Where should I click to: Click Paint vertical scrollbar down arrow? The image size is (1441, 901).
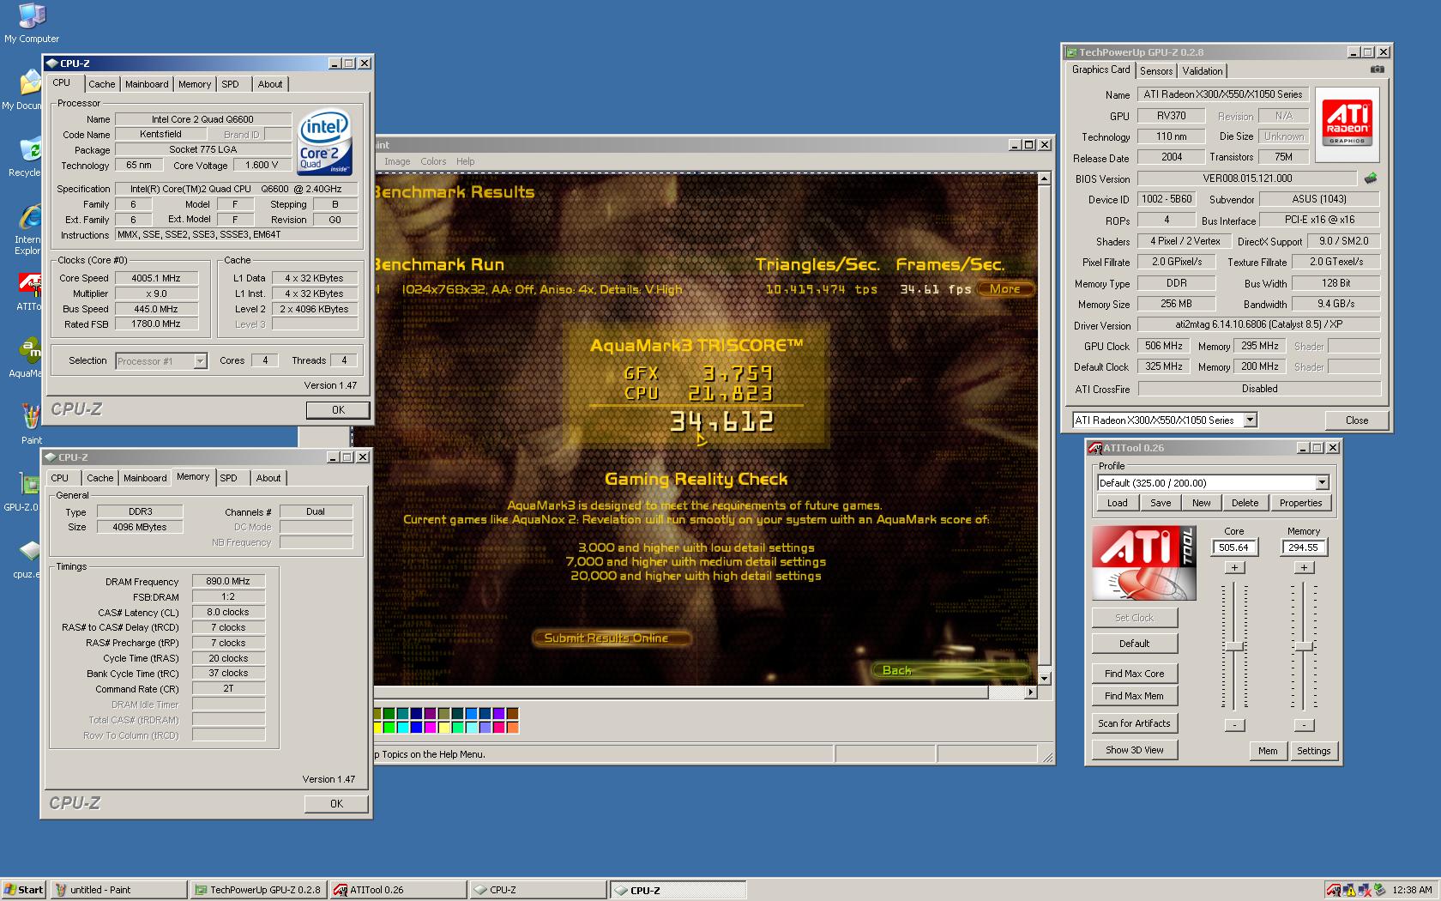[1044, 679]
